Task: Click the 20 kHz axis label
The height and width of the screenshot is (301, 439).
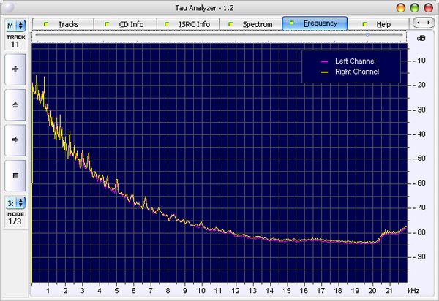Action: coord(372,291)
